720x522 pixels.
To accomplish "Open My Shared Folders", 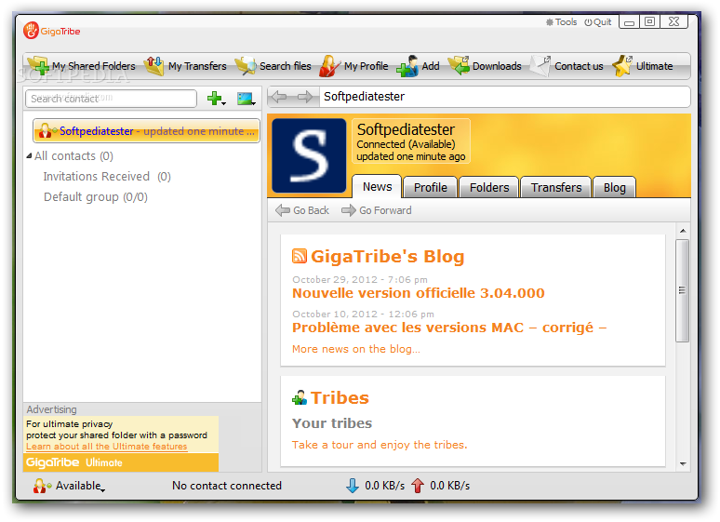I will (x=82, y=66).
